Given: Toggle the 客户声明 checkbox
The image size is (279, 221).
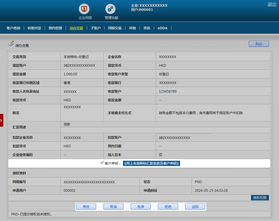Looking at the screenshot, I should click(x=102, y=163).
